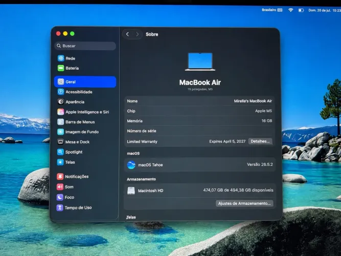Open the Rede settings icon
The height and width of the screenshot is (256, 341).
coord(61,58)
